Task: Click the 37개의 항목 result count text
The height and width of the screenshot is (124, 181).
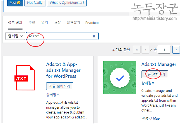Action: click(x=121, y=50)
